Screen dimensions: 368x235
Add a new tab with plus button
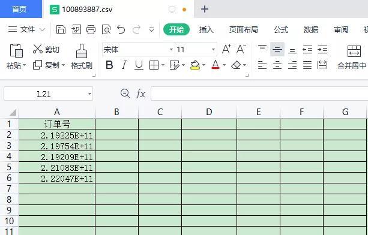click(205, 9)
